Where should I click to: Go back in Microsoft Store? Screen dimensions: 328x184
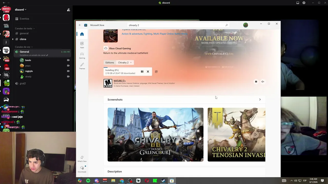pos(80,25)
